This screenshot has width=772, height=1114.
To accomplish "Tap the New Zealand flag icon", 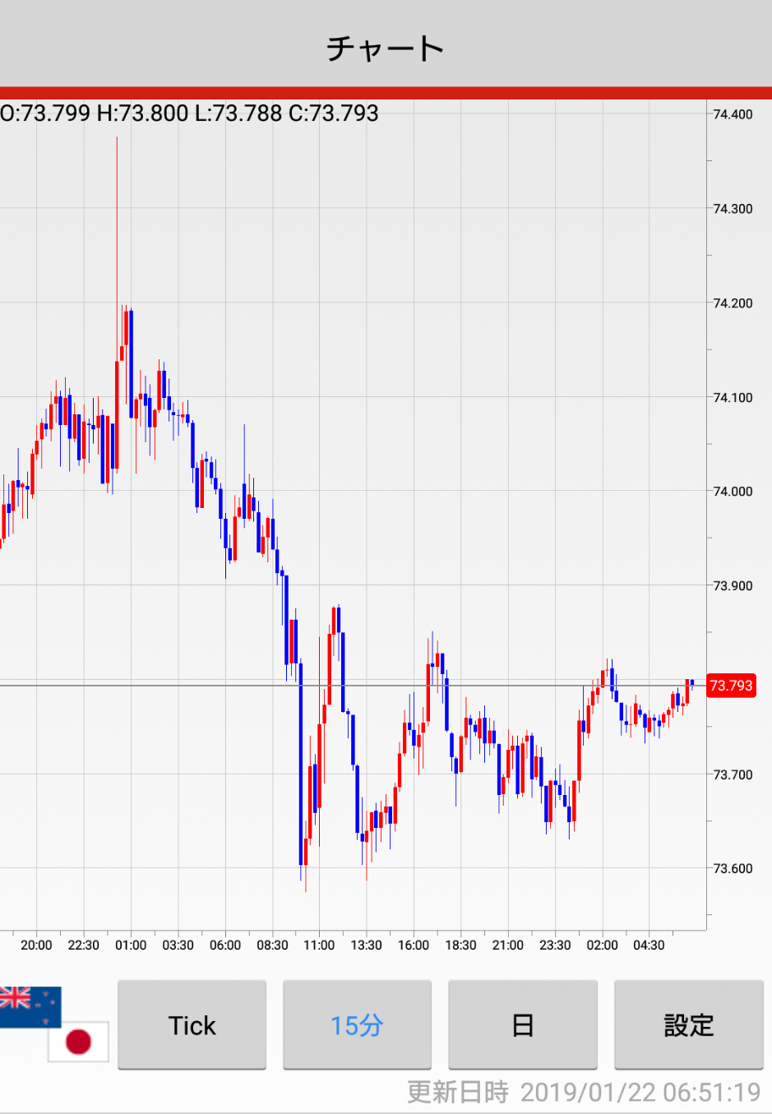I will point(29,1005).
